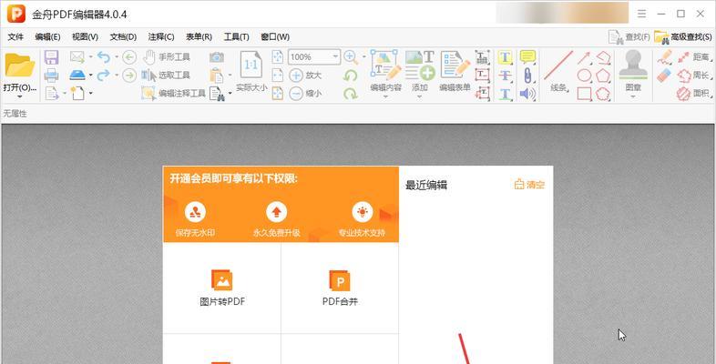Click the Paste clipboard icon
This screenshot has width=716, height=364.
216,75
